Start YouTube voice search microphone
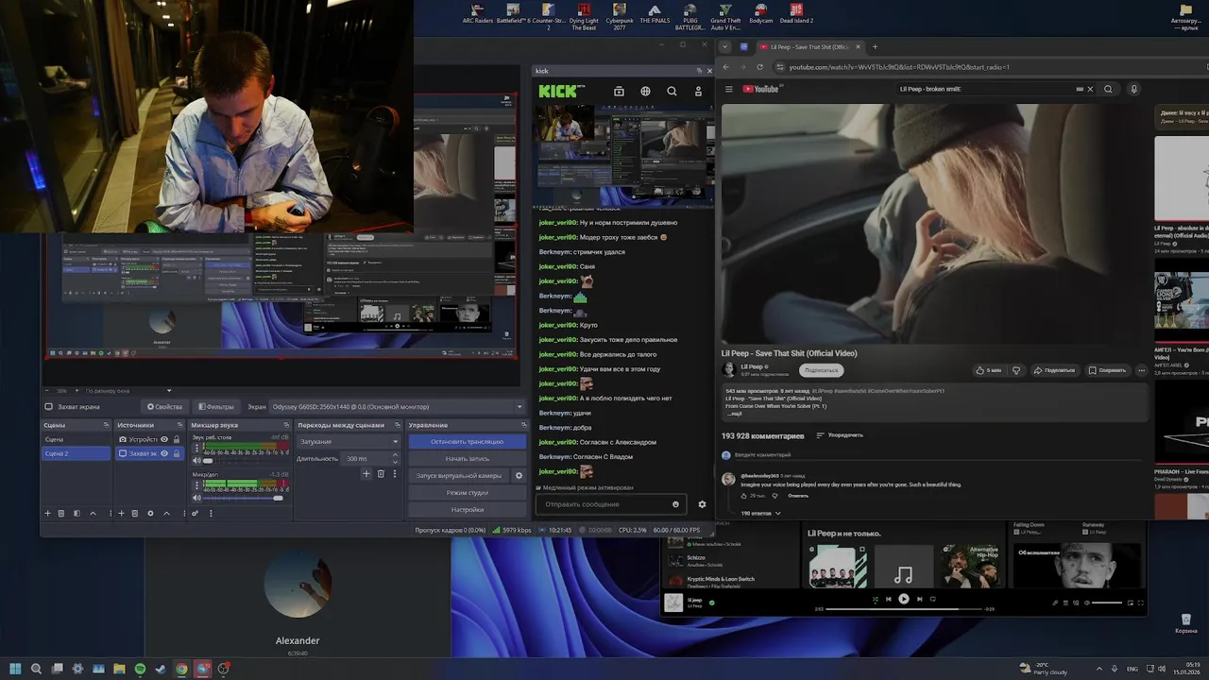The height and width of the screenshot is (680, 1209). point(1133,90)
